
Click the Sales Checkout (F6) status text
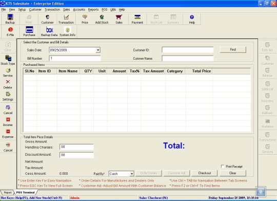tap(153, 198)
